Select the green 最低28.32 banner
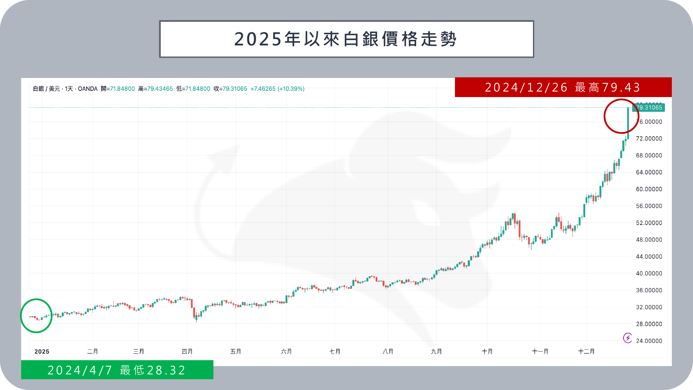Screen dimensions: 693x390 coord(117,370)
